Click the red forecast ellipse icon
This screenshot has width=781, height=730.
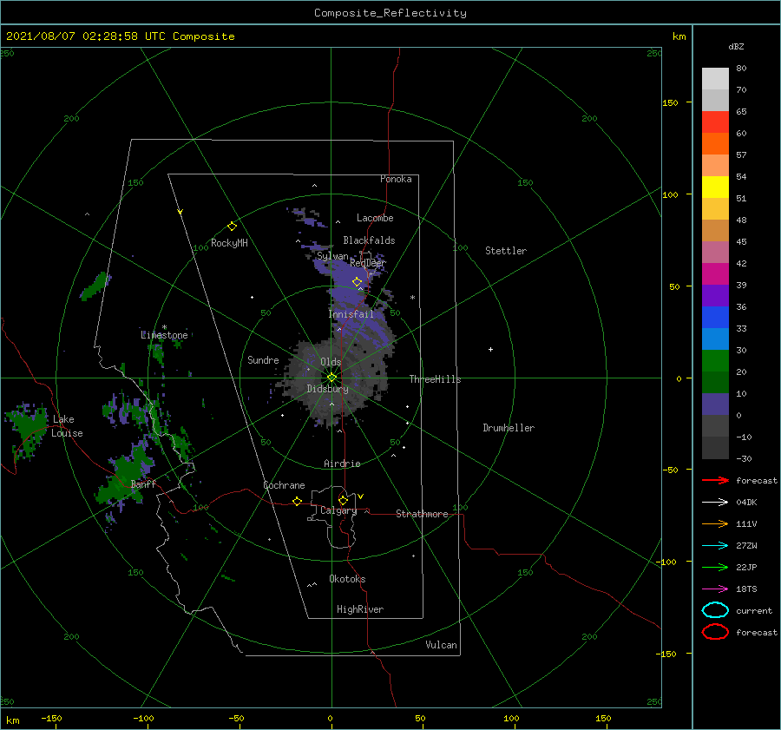(715, 632)
